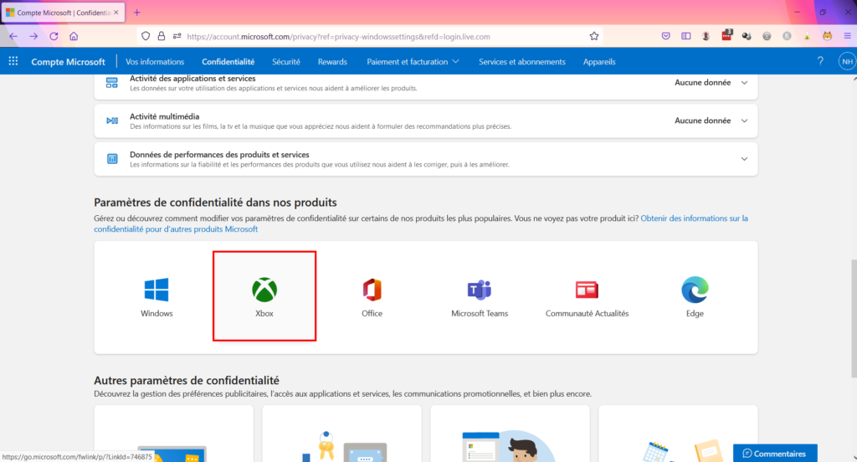Click the Activité des applications row icon
The height and width of the screenshot is (462, 857).
click(x=112, y=83)
